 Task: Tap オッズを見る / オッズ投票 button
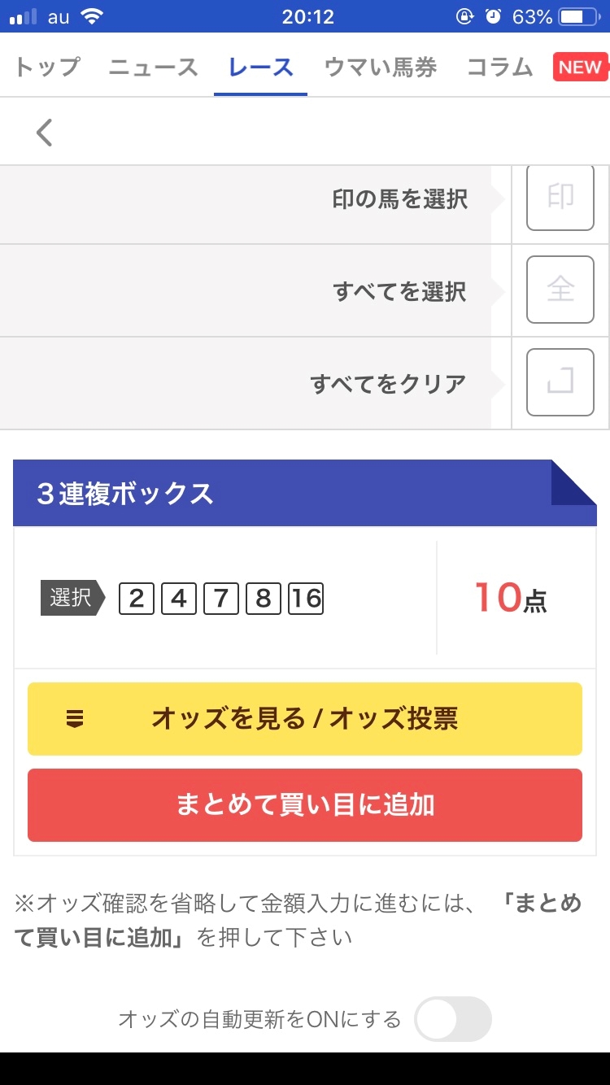305,719
